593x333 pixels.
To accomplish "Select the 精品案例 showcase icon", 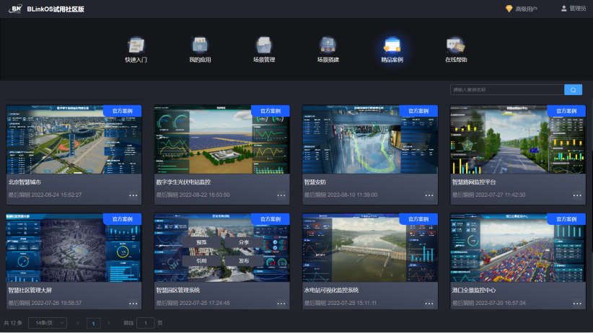I will click(x=392, y=45).
